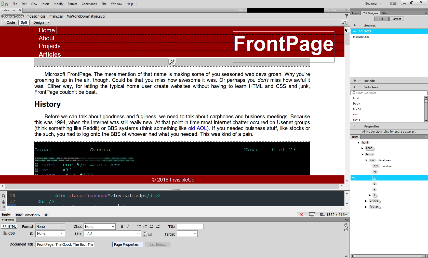
Task: Open the Class dropdown
Action: [100, 226]
